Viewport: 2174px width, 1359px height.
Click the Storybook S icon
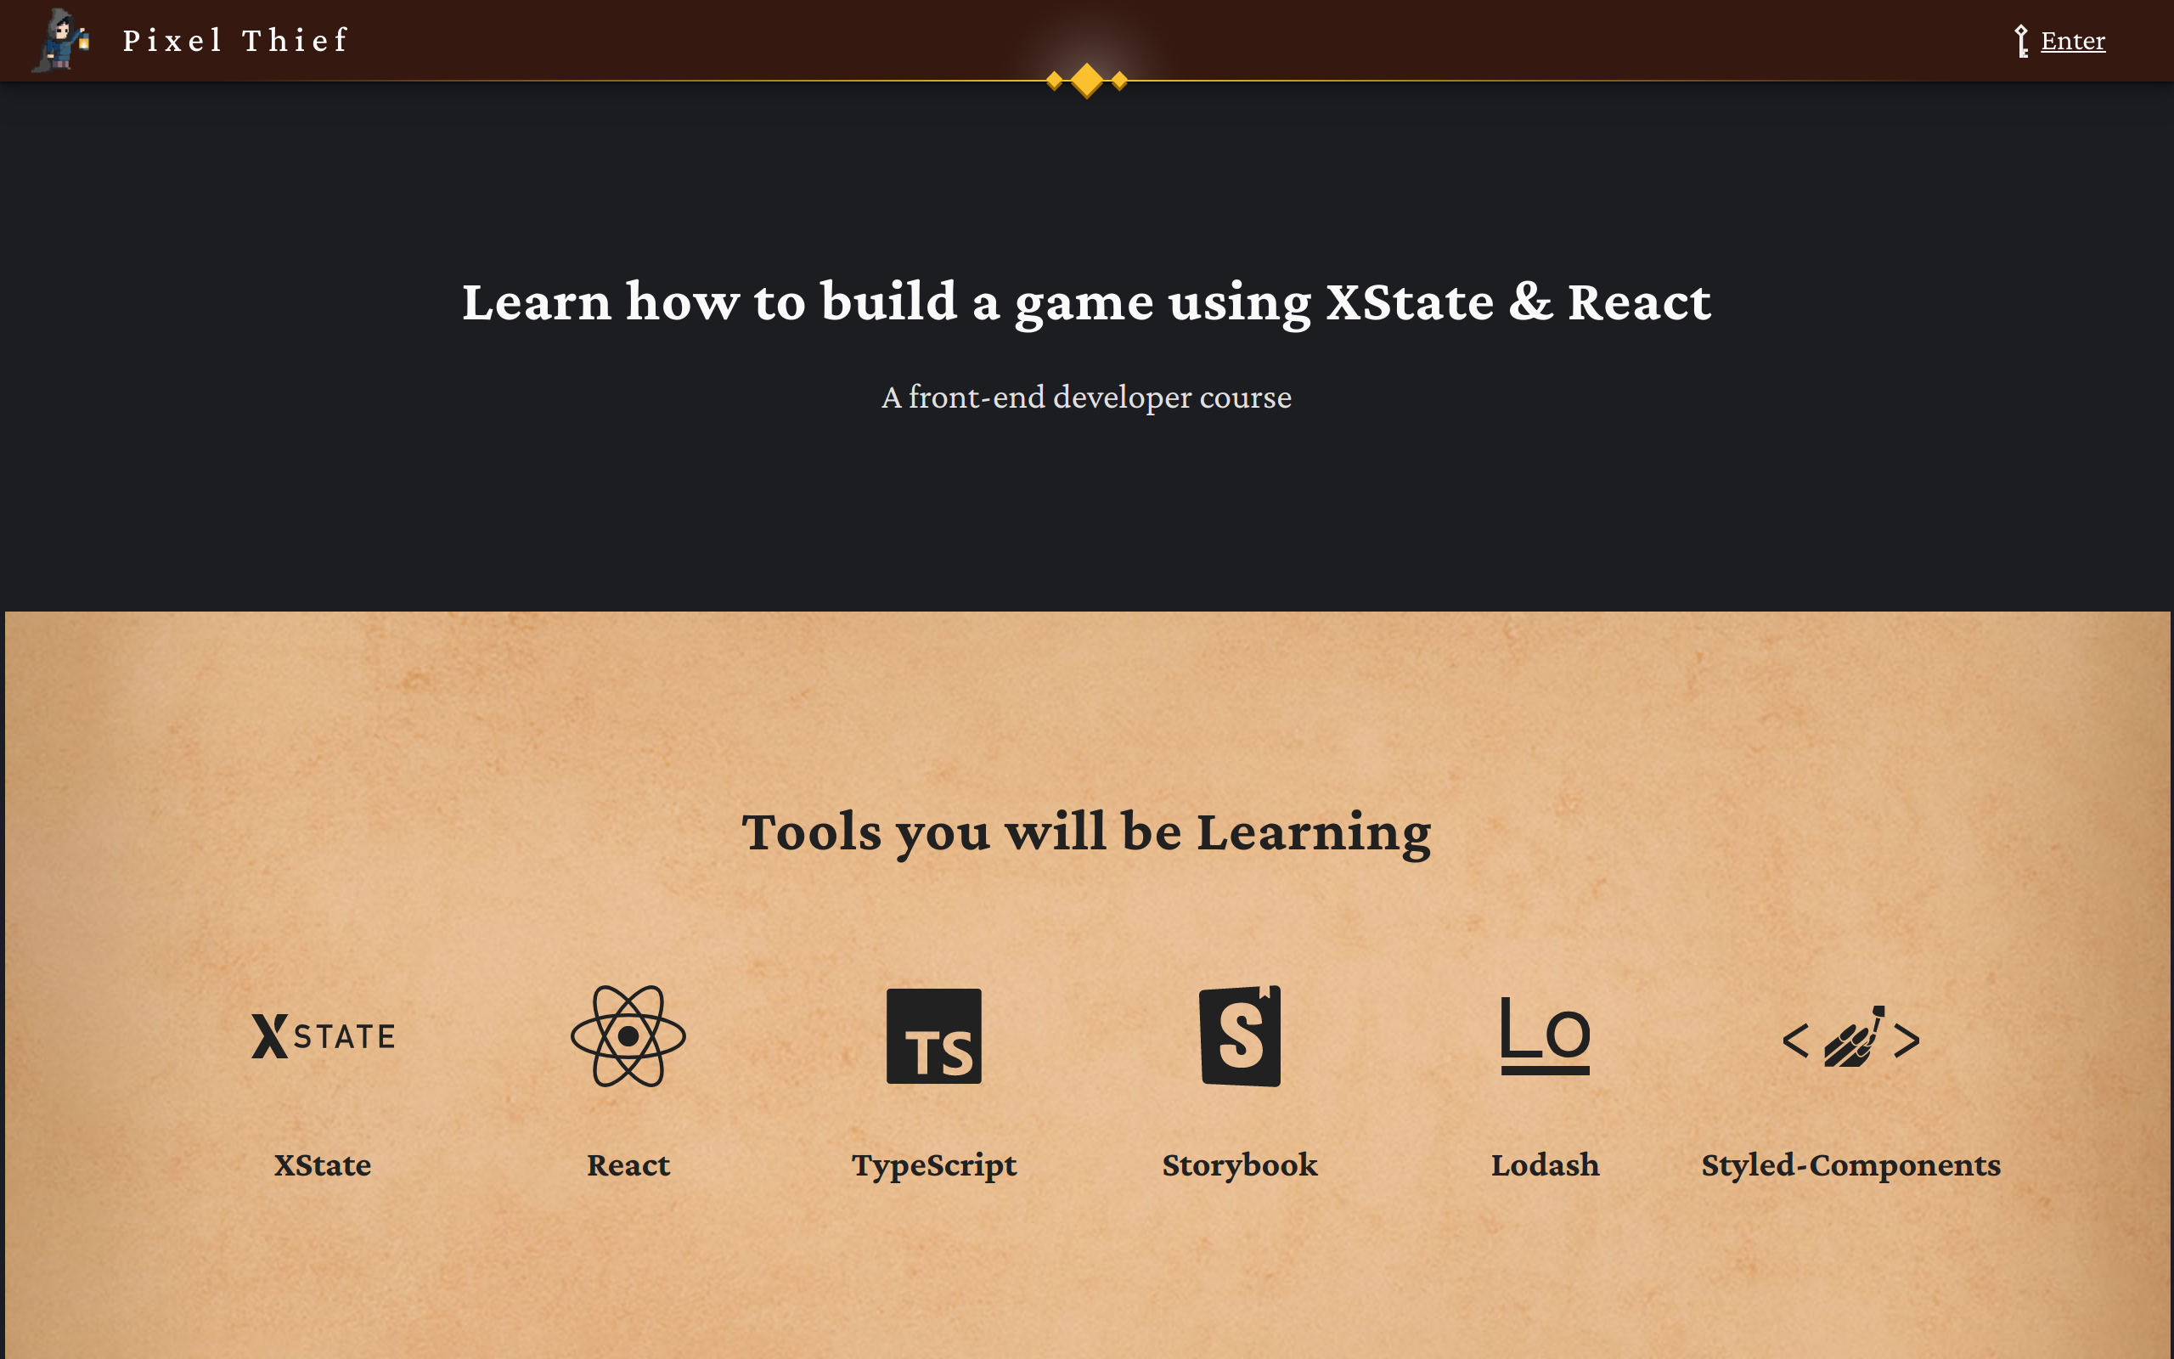click(x=1240, y=1036)
